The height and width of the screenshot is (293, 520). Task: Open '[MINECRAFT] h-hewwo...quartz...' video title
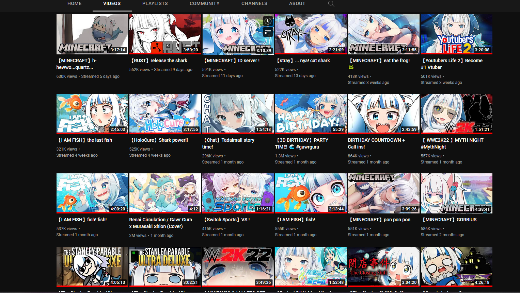point(77,64)
